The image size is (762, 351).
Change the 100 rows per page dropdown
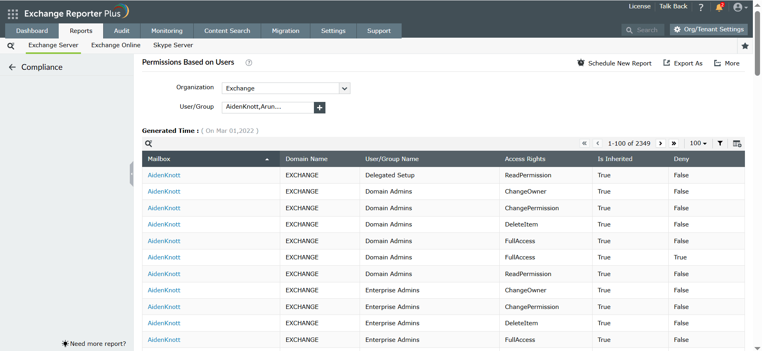698,144
